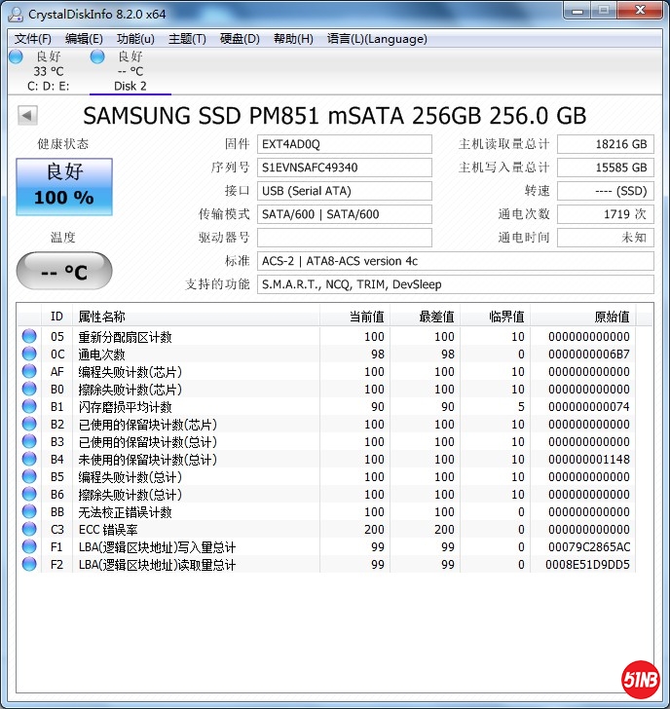
Task: Open the 硬盘(D) menu
Action: click(240, 39)
